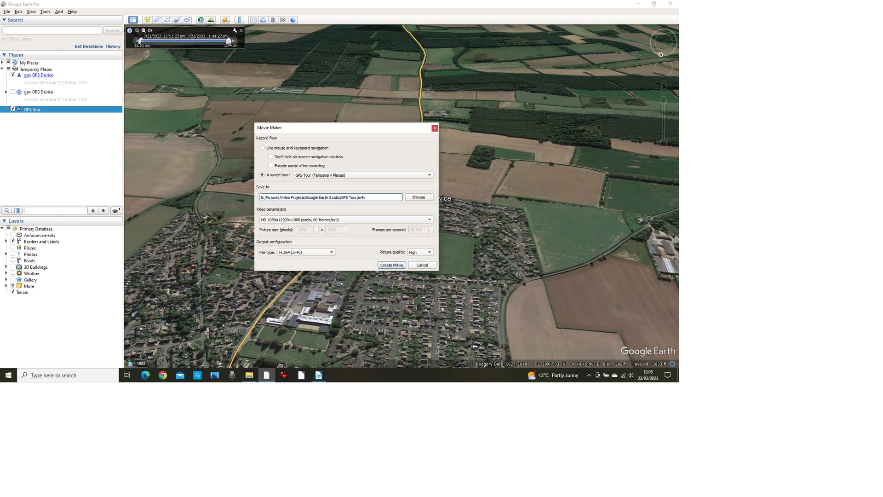Click the Create Movie button

pos(391,265)
